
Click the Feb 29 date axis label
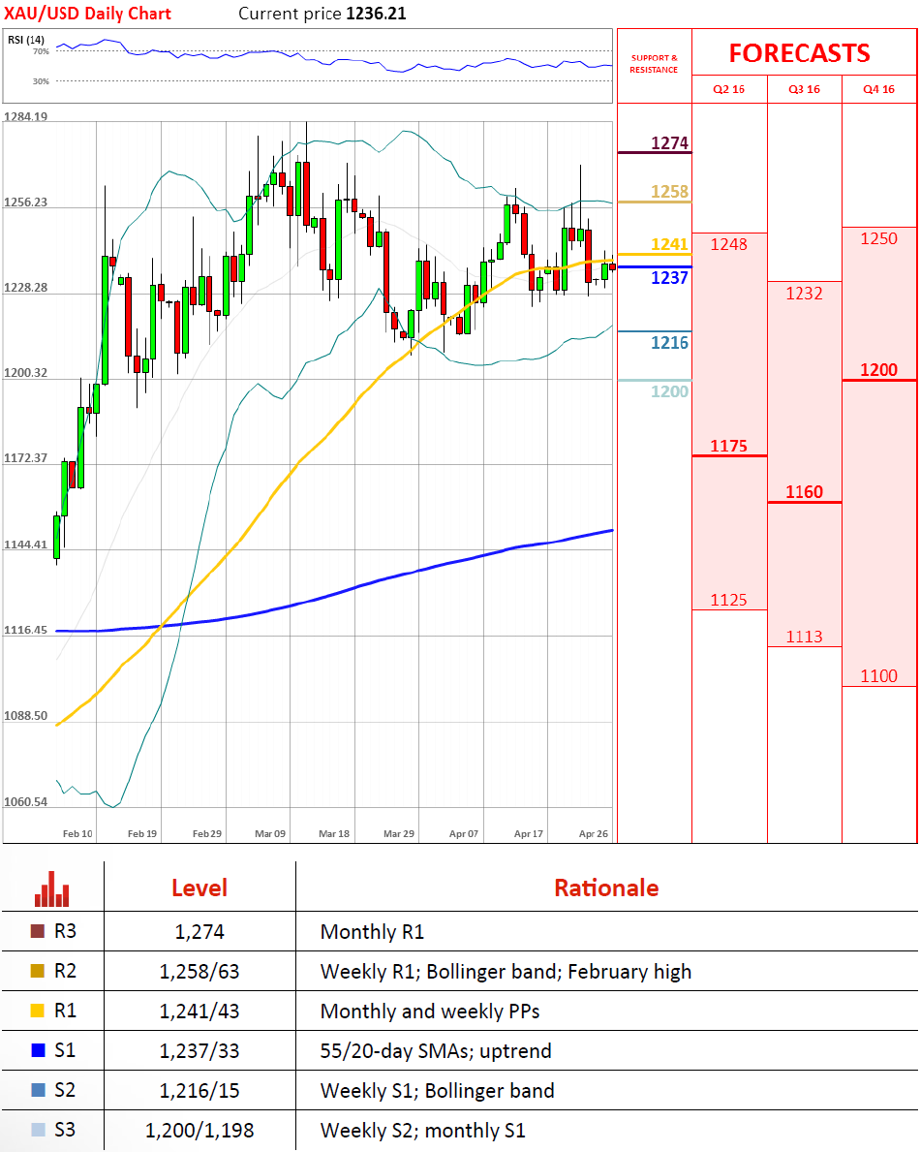207,834
